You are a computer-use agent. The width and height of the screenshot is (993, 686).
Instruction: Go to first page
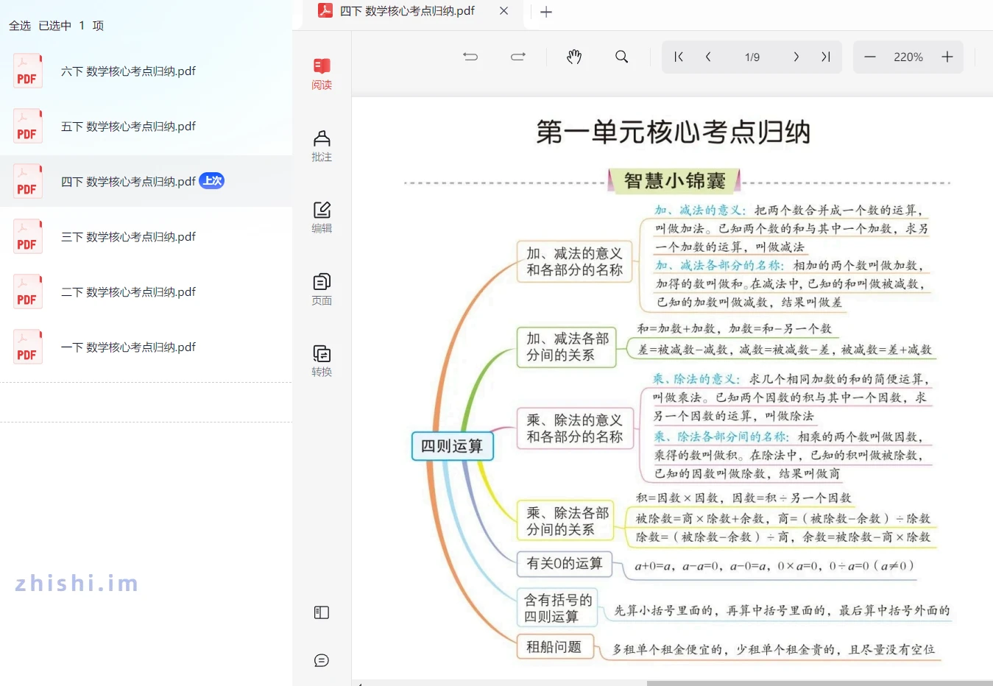click(x=679, y=57)
